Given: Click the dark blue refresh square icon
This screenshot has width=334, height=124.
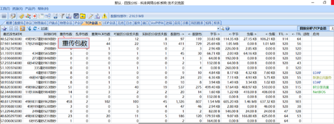Looking at the screenshot, I should pyautogui.click(x=76, y=16).
